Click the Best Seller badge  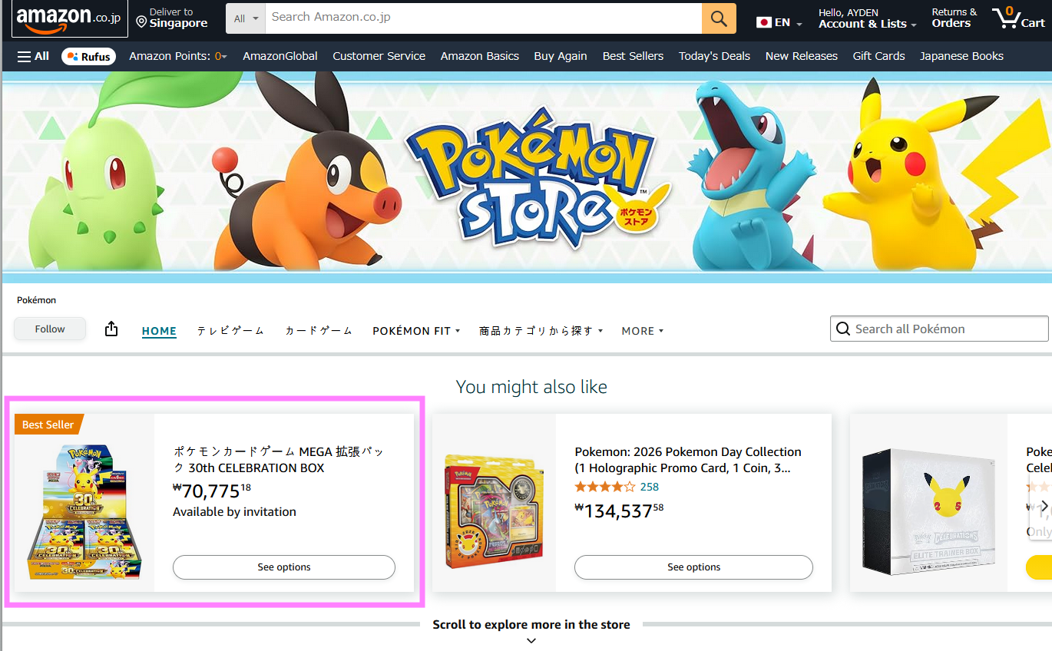click(48, 425)
